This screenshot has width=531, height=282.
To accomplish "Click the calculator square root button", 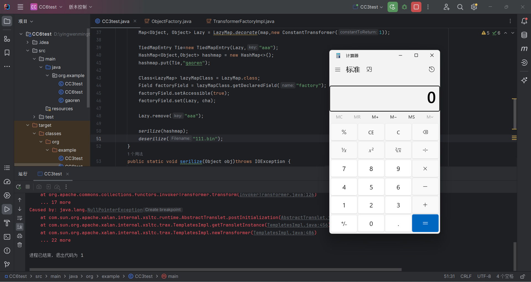I will (x=398, y=150).
